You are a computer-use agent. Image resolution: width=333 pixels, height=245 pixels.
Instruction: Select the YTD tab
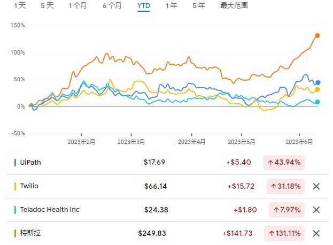coord(143,5)
